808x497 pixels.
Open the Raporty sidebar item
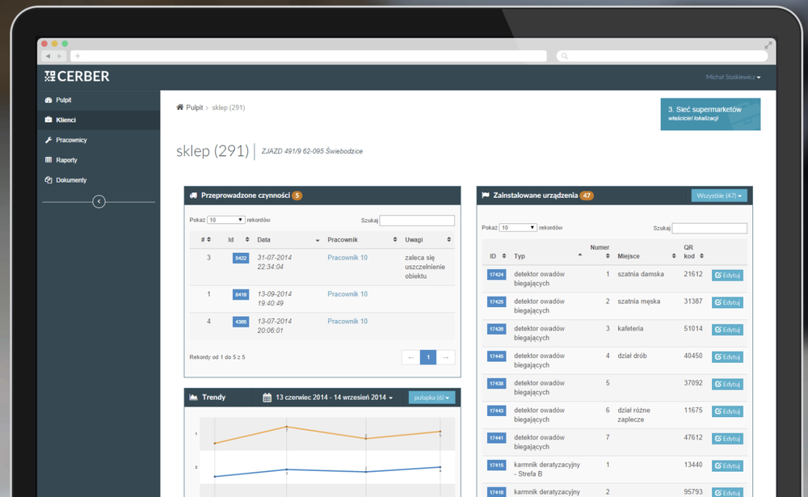[x=98, y=160]
